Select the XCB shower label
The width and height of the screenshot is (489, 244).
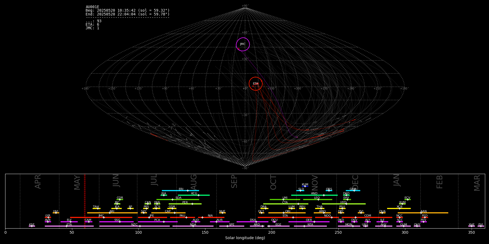click(x=399, y=207)
